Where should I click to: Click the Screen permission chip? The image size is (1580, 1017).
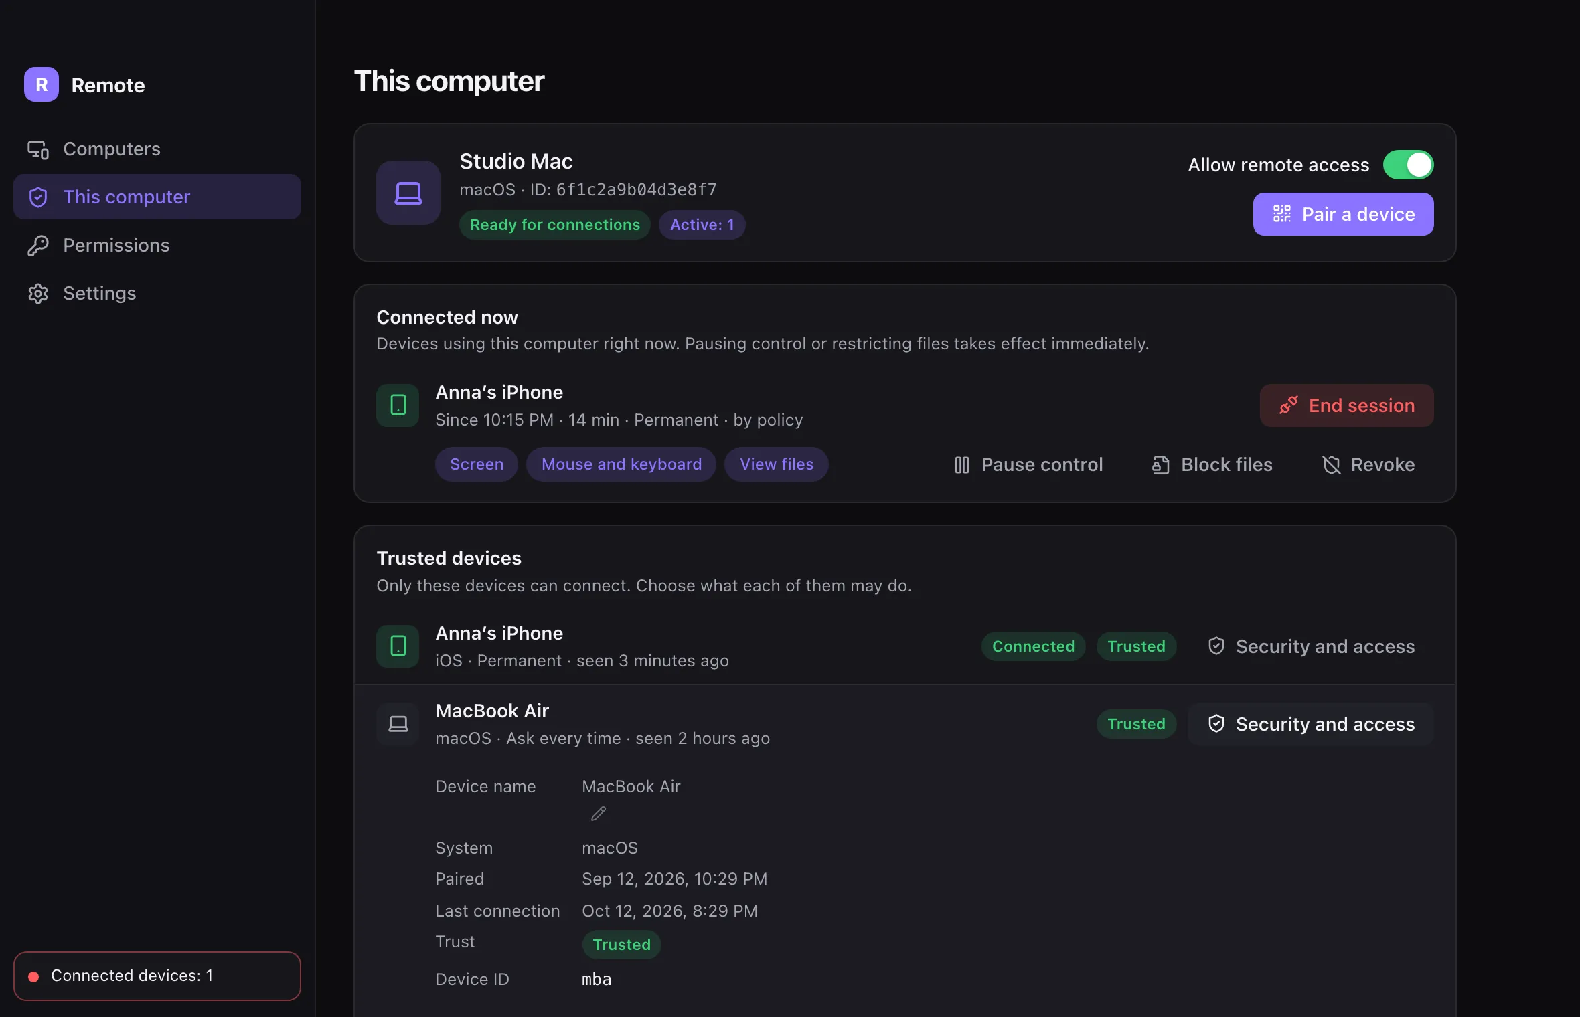pyautogui.click(x=477, y=464)
